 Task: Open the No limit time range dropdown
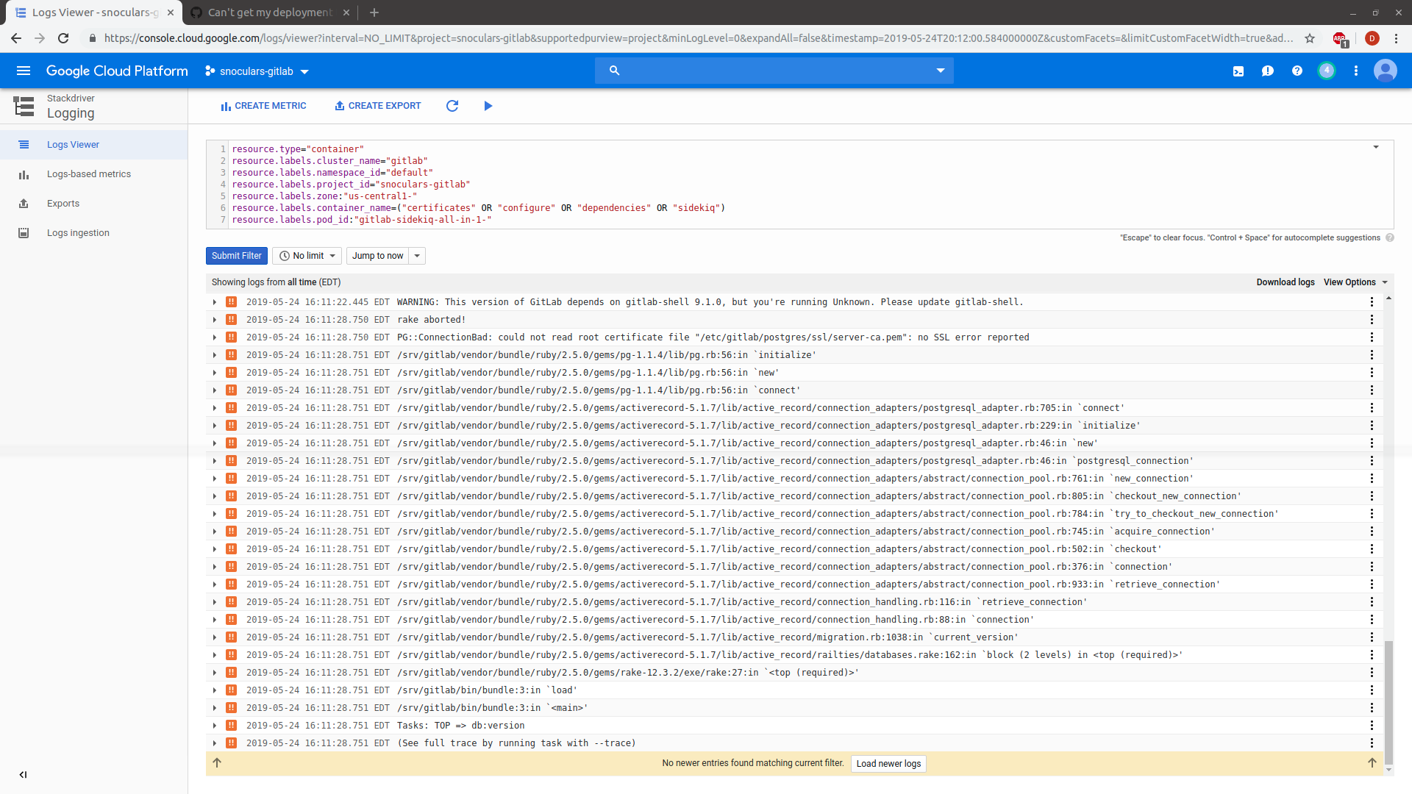point(307,256)
